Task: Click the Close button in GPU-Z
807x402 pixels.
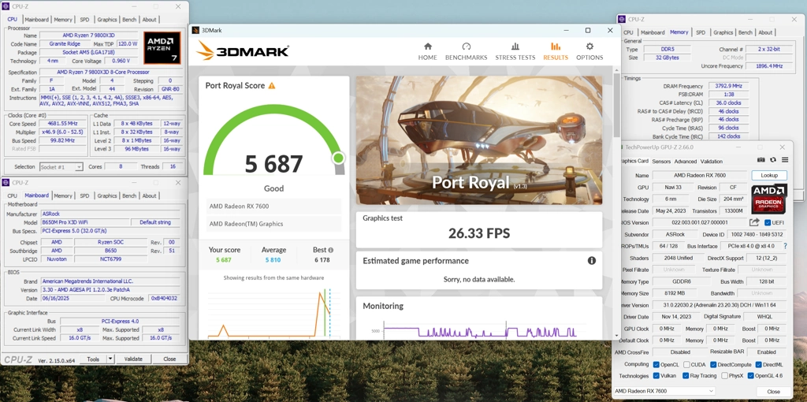Action: pyautogui.click(x=773, y=392)
